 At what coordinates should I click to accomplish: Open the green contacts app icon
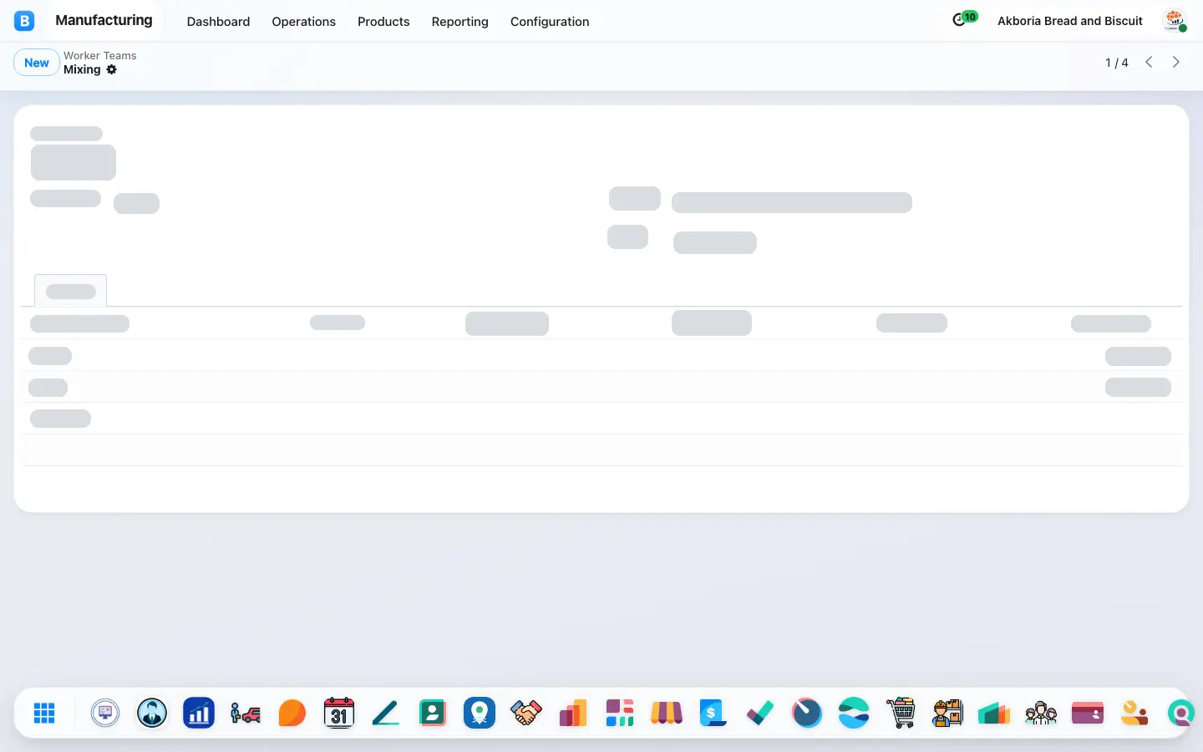[433, 713]
